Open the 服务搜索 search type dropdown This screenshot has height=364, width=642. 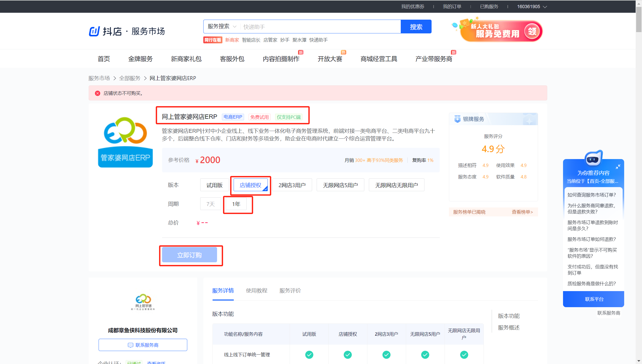point(222,27)
